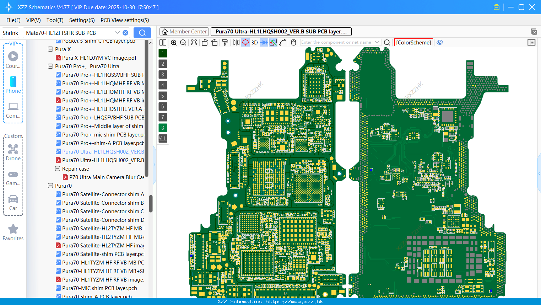Viewport: 541px width, 305px height.
Task: Fit the PCB to the window
Action: (x=194, y=42)
